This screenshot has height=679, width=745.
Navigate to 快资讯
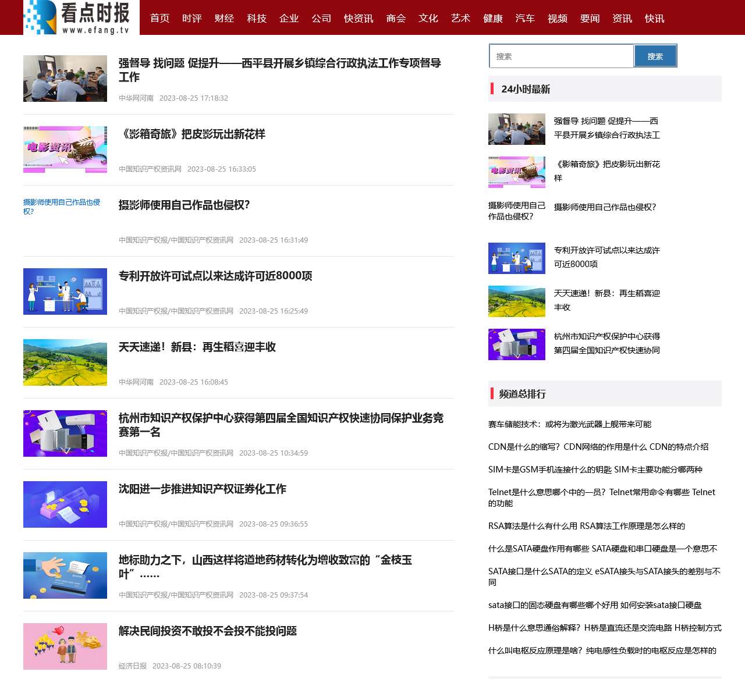pyautogui.click(x=359, y=19)
